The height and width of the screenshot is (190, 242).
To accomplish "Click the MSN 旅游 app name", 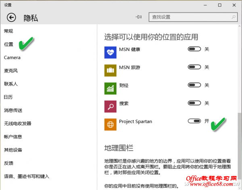I will click(129, 68).
